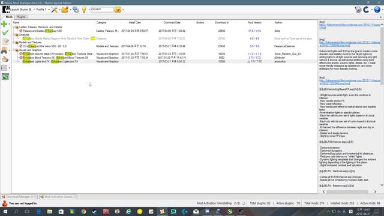384x216 pixels.
Task: Open the Mod Activation Queue bottom tab
Action: (58, 197)
